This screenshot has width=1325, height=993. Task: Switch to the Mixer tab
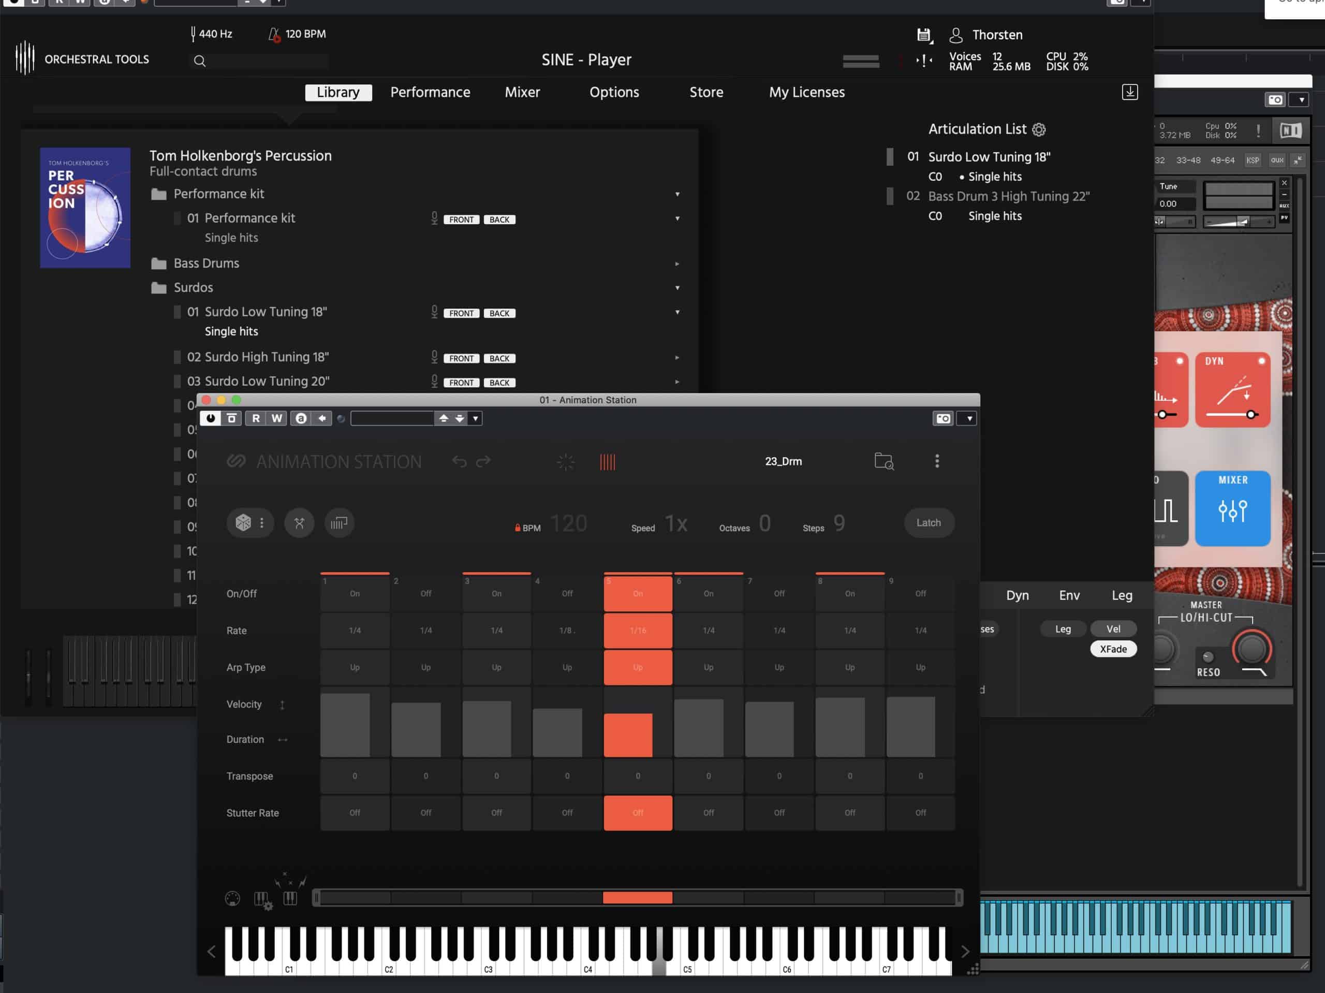coord(522,92)
